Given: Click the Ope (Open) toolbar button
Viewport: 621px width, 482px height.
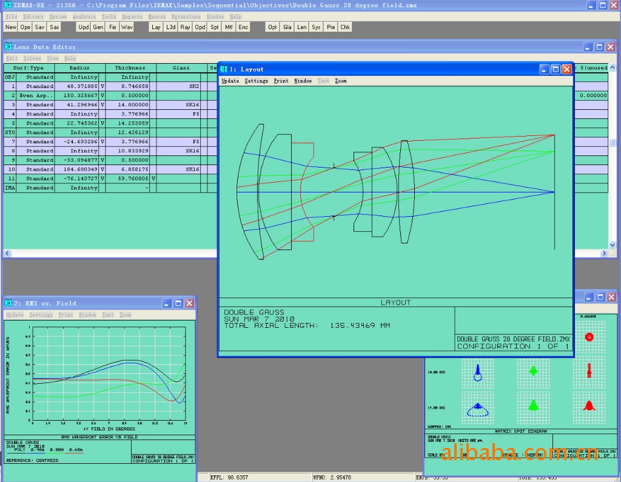Looking at the screenshot, I should [x=25, y=27].
